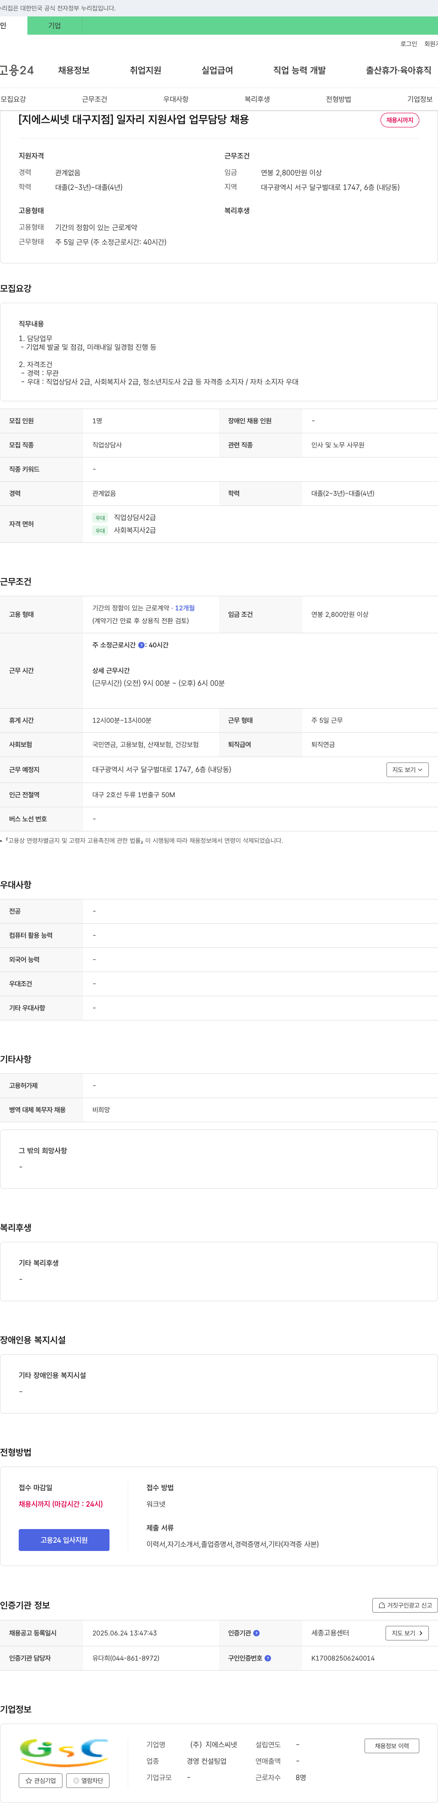This screenshot has height=1803, width=438.
Task: Click the registration time 2025.06.24 13:47:43
Action: (x=125, y=1633)
